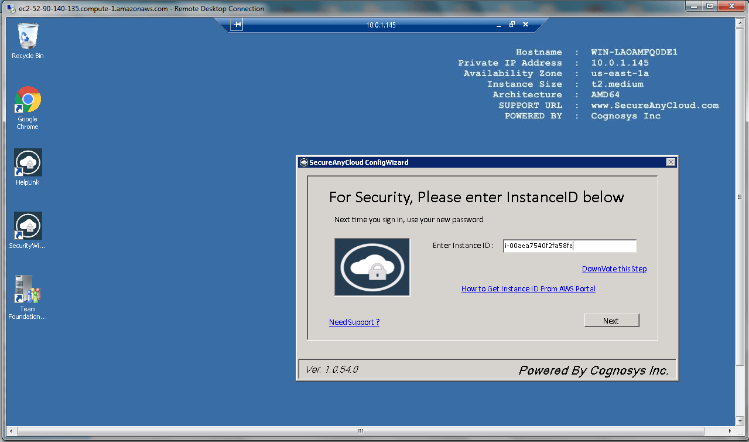This screenshot has width=749, height=442.
Task: Close the SecureAnyCloud ConfigWizard dialog
Action: point(671,162)
